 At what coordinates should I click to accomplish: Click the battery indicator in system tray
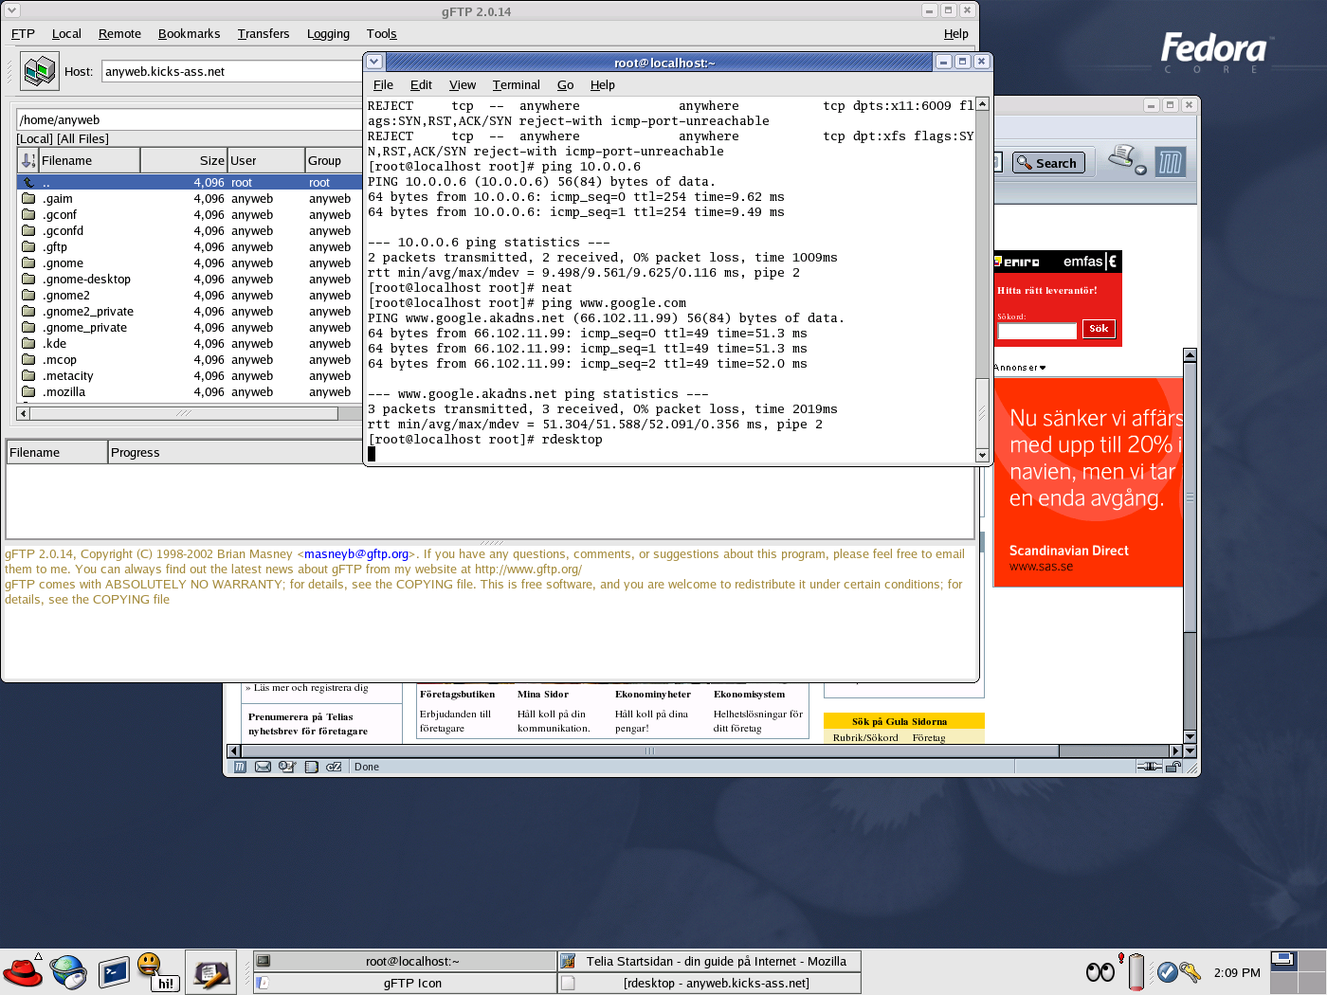(x=1136, y=972)
